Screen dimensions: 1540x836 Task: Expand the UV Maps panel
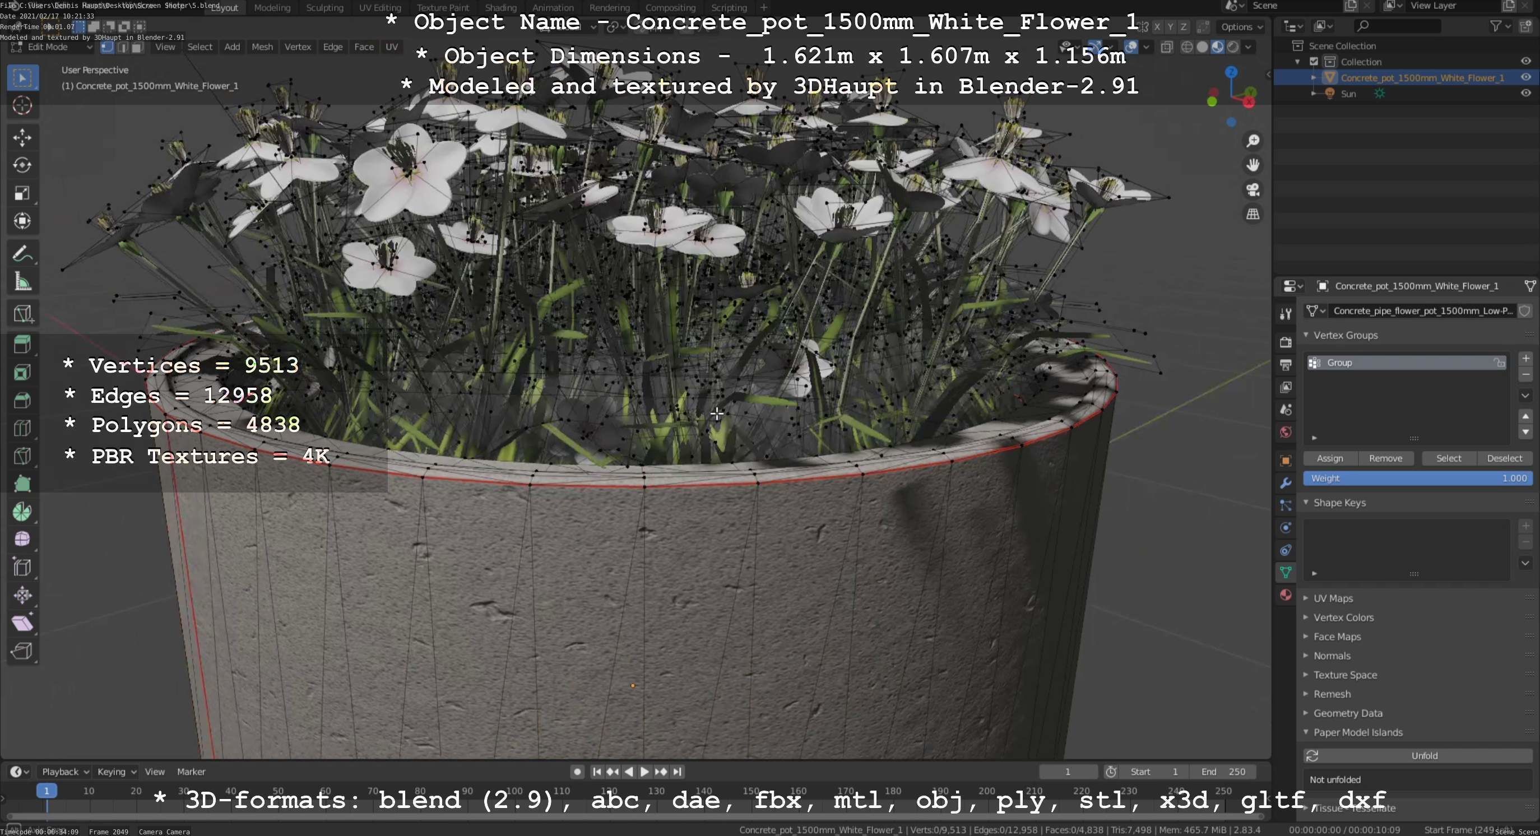coord(1333,598)
